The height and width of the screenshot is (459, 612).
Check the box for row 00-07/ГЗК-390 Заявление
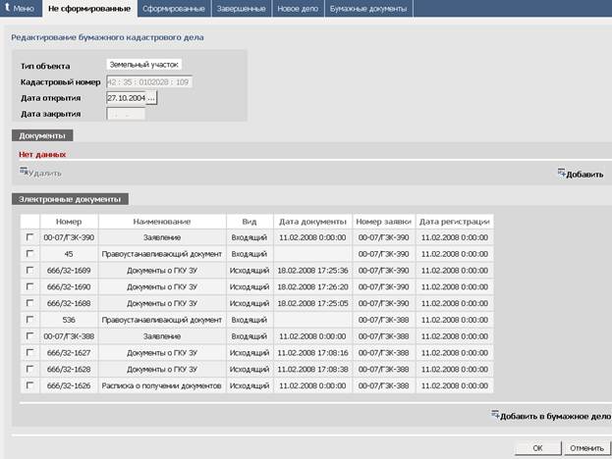(x=29, y=237)
